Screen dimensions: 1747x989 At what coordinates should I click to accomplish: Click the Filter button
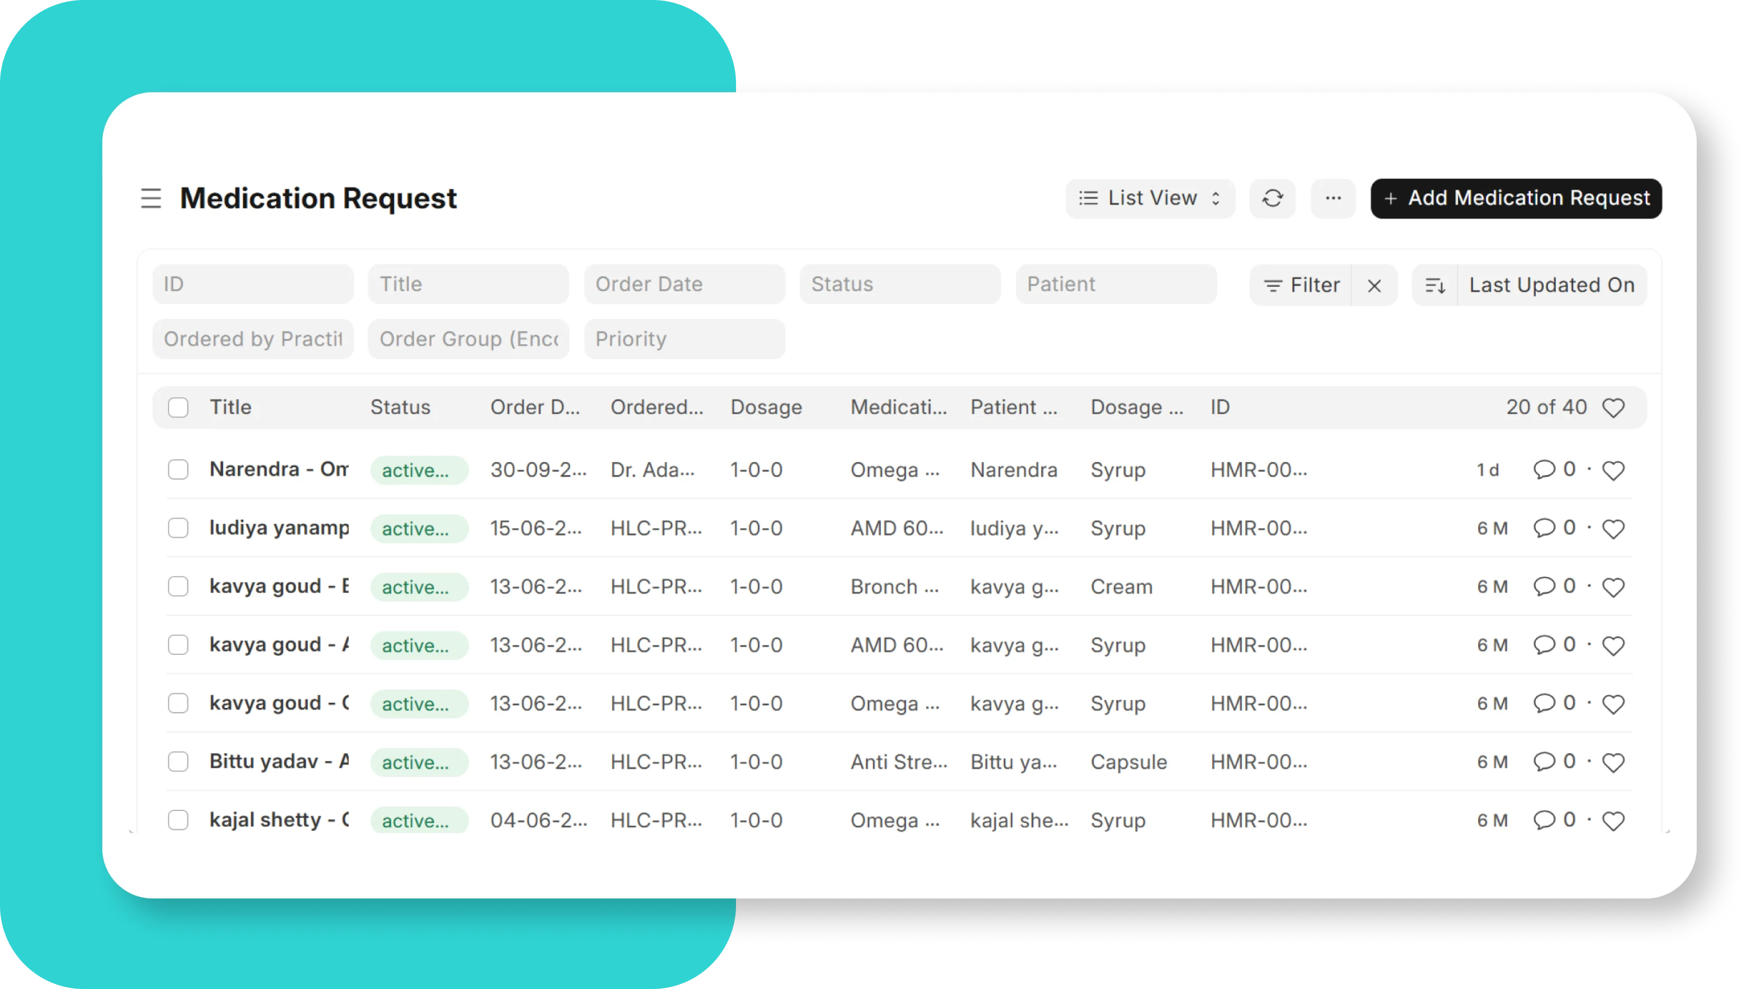coord(1300,286)
